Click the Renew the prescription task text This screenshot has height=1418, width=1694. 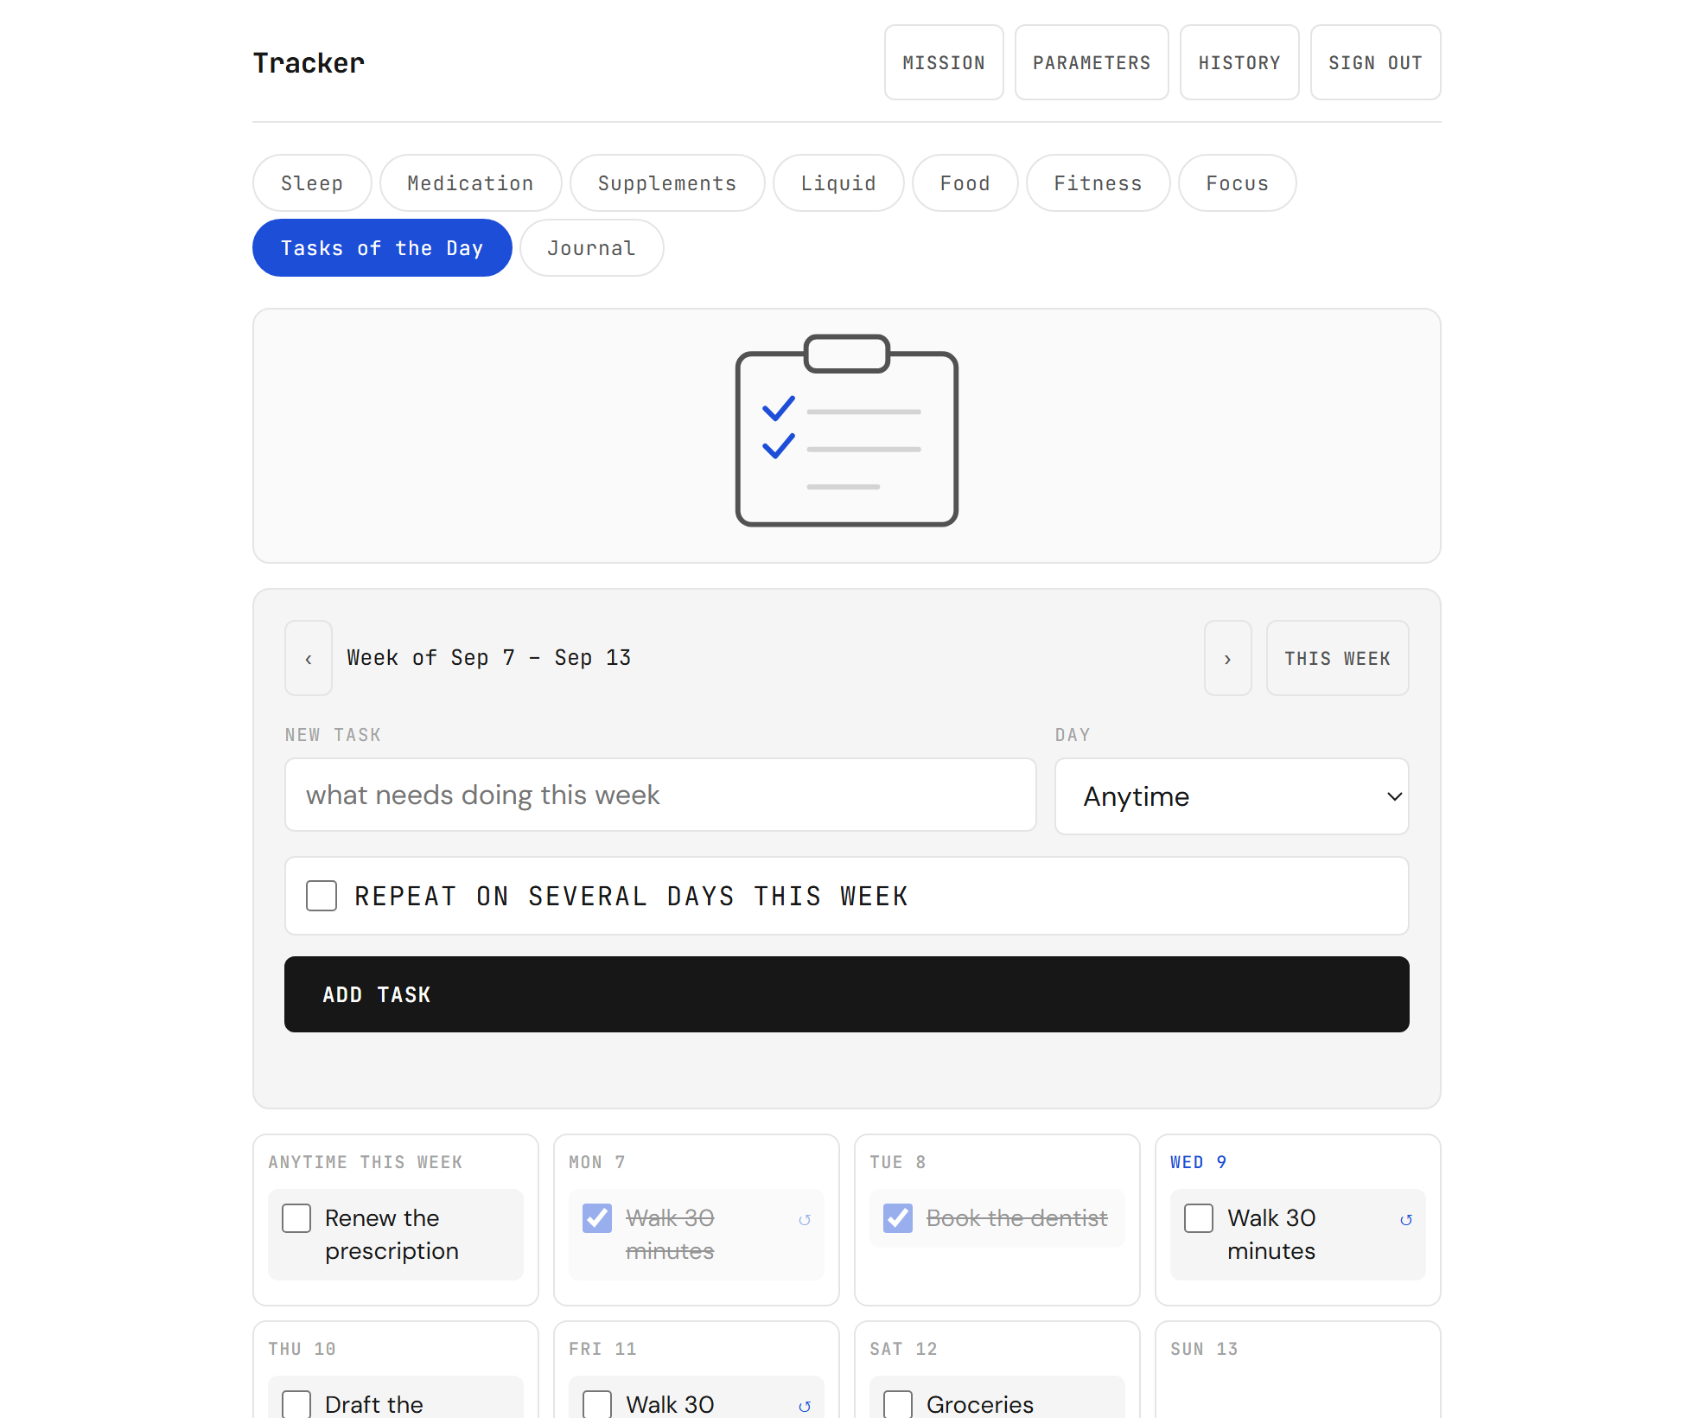point(392,1235)
